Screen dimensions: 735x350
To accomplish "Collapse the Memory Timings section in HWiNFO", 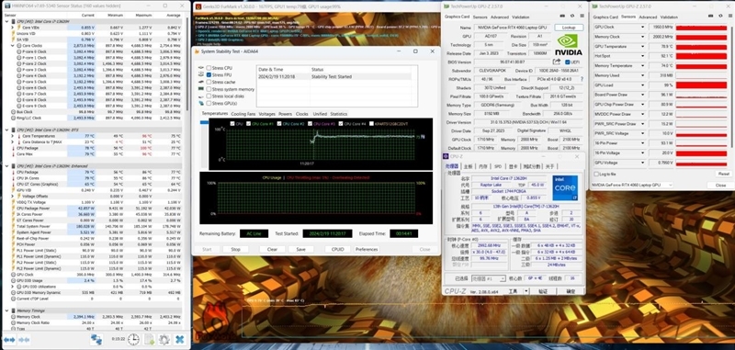I will click(6, 310).
